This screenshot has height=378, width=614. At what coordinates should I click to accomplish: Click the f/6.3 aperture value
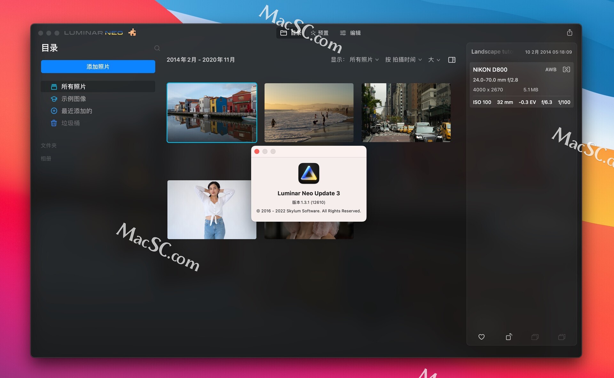point(547,102)
